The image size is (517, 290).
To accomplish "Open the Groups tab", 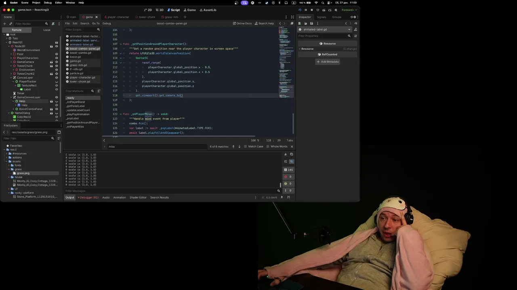I will click(336, 17).
